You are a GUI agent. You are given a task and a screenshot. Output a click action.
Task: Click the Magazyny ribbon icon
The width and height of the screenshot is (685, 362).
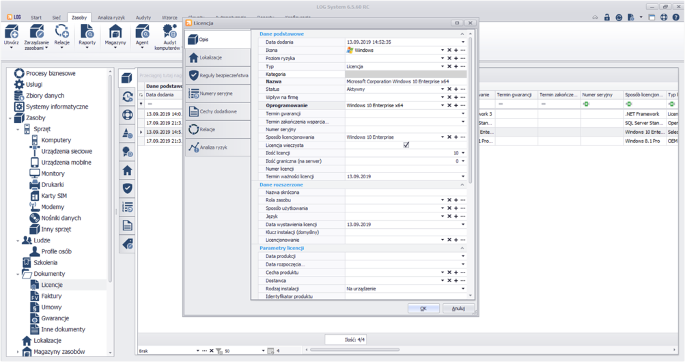pyautogui.click(x=115, y=36)
